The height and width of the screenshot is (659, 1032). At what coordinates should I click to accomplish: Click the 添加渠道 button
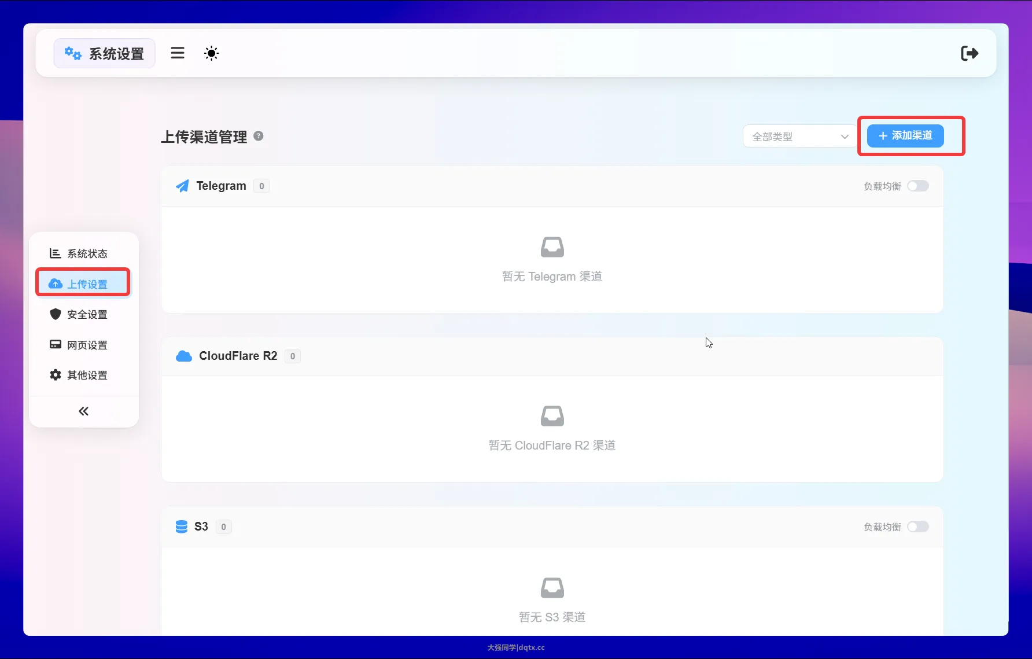905,136
